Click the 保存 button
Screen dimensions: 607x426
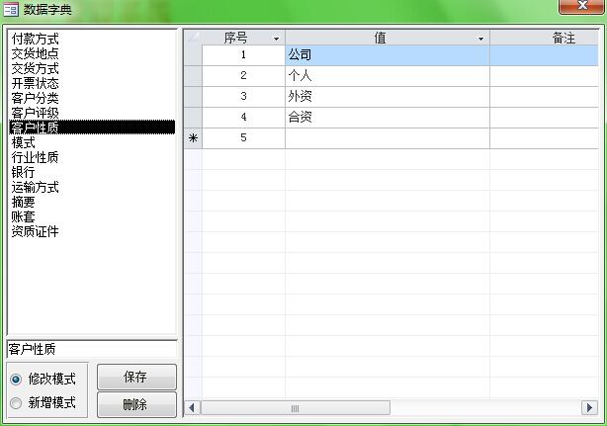click(136, 377)
